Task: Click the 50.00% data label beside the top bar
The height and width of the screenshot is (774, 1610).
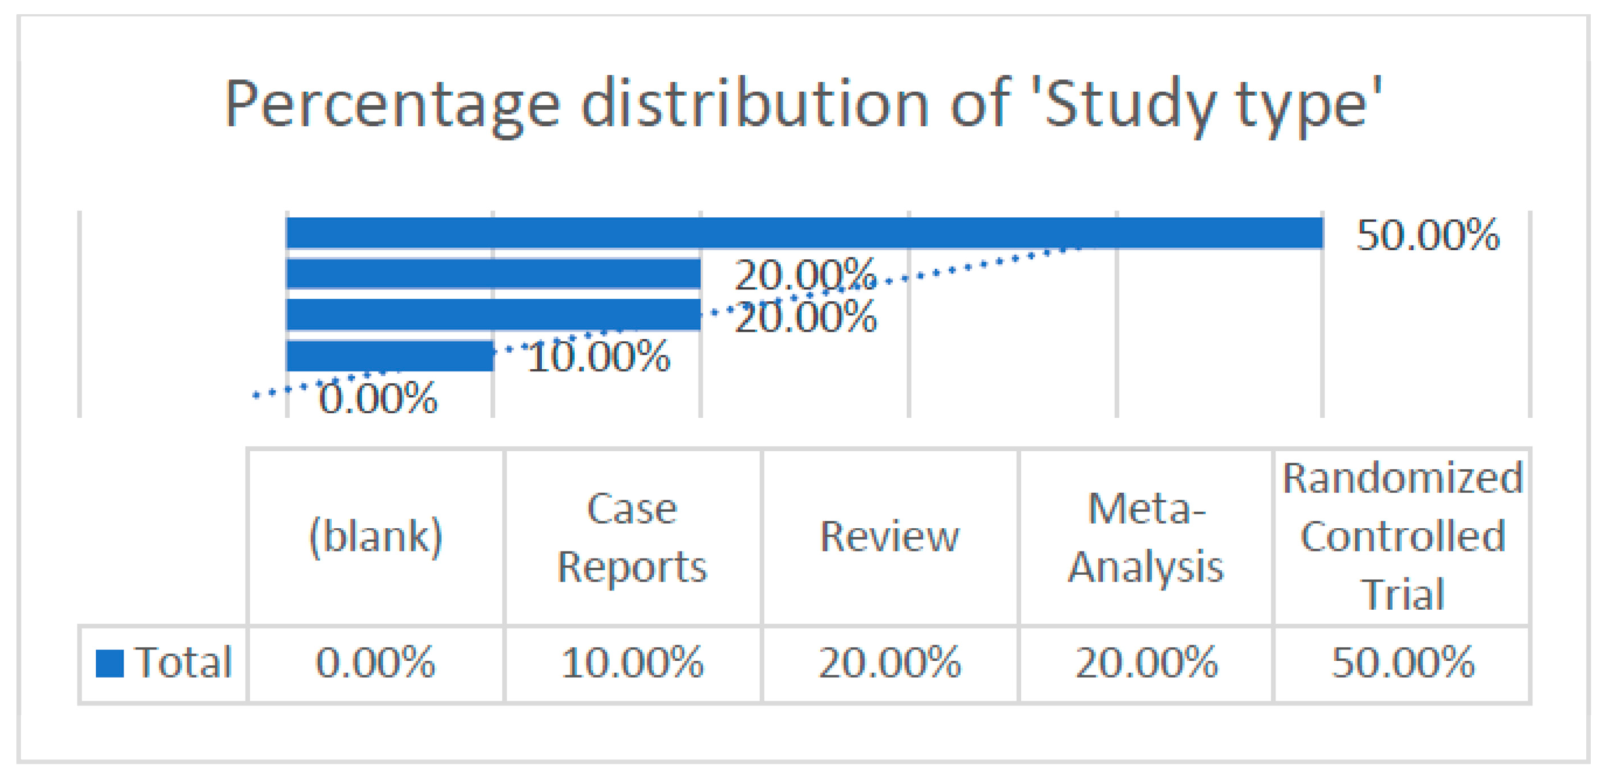Action: (x=1428, y=236)
